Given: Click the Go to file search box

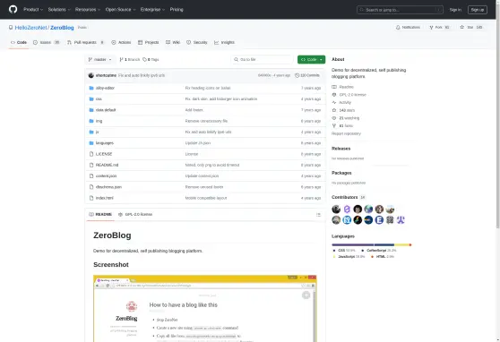Looking at the screenshot, I should [x=262, y=60].
